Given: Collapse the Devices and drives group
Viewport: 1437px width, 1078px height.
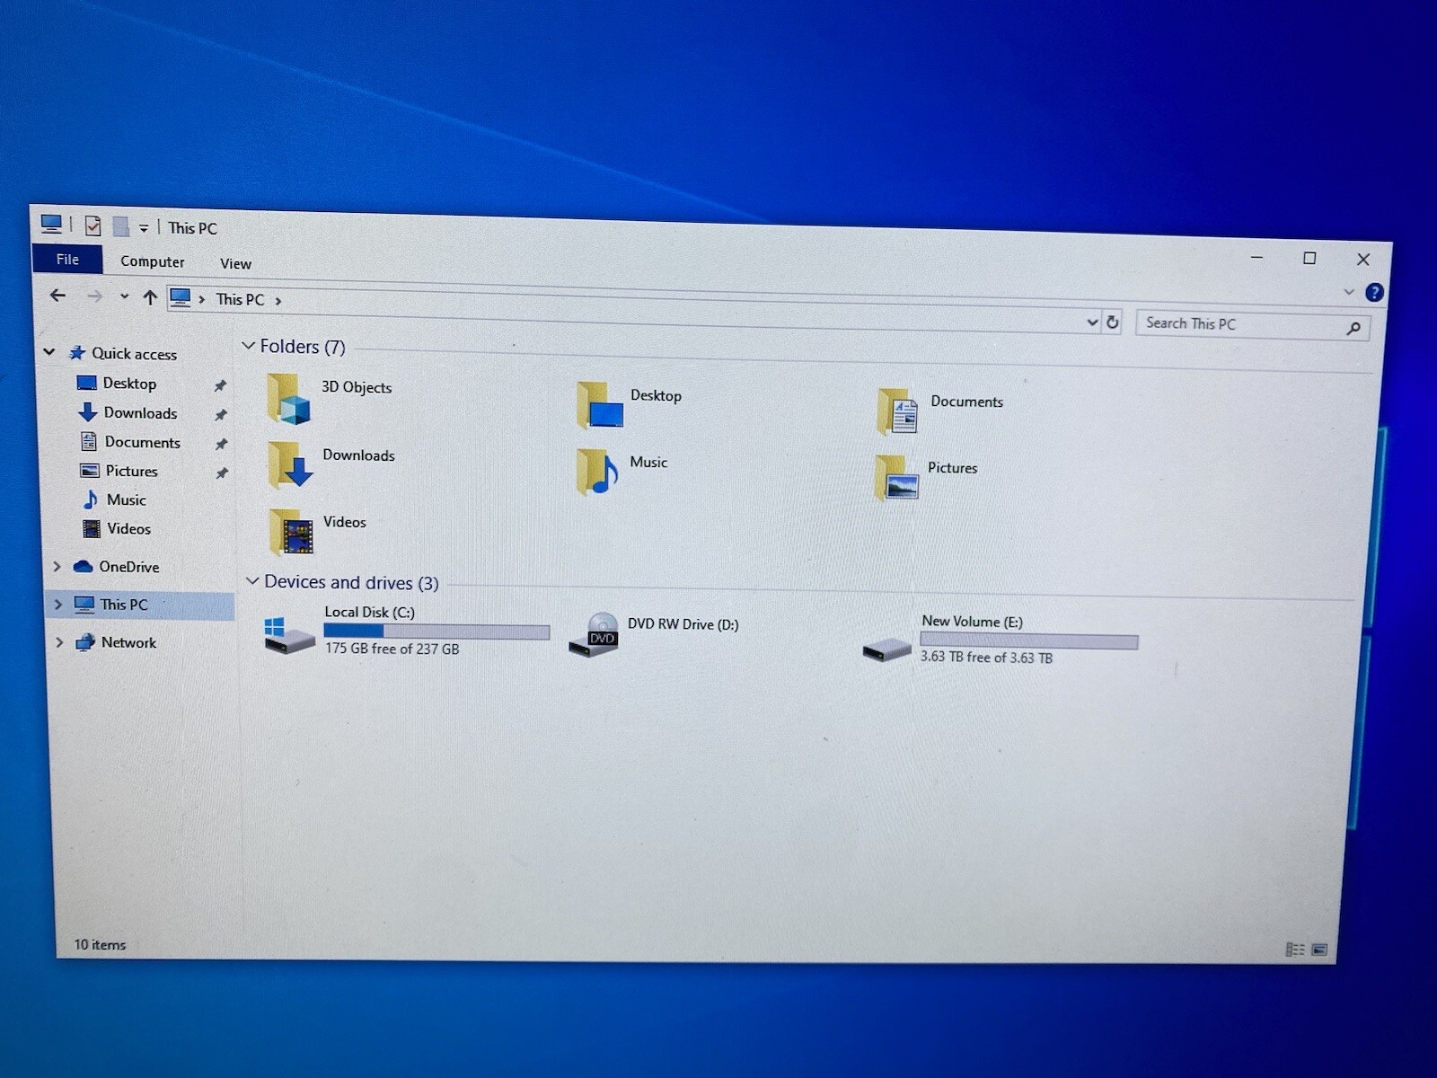Looking at the screenshot, I should point(252,581).
